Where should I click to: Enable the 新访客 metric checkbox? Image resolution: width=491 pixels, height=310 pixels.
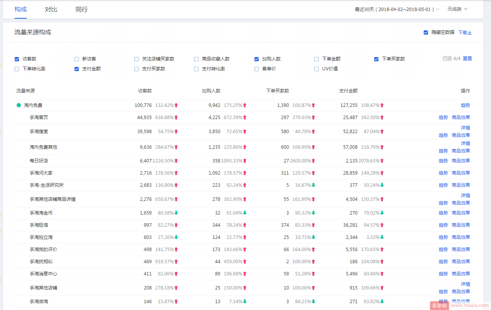[x=77, y=59]
